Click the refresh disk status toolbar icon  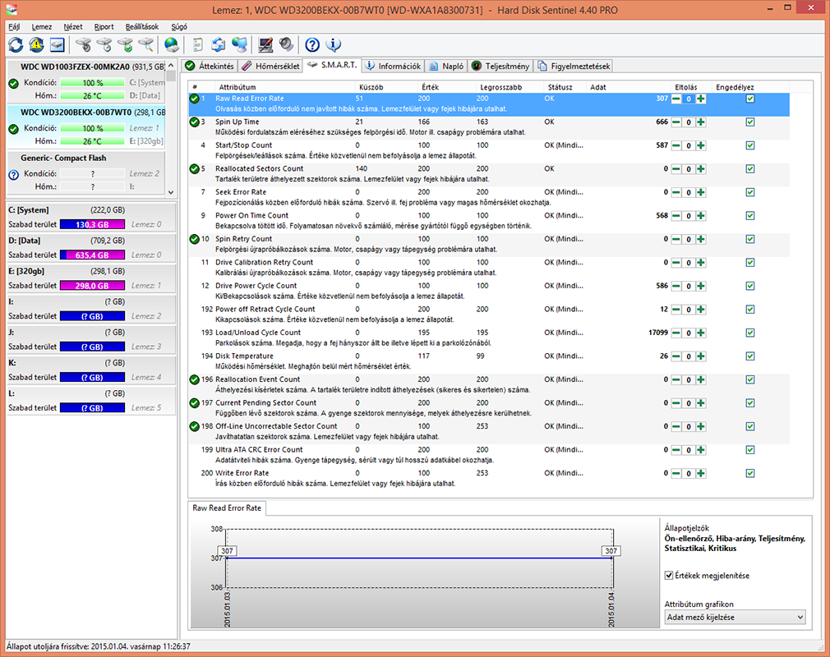[x=16, y=45]
